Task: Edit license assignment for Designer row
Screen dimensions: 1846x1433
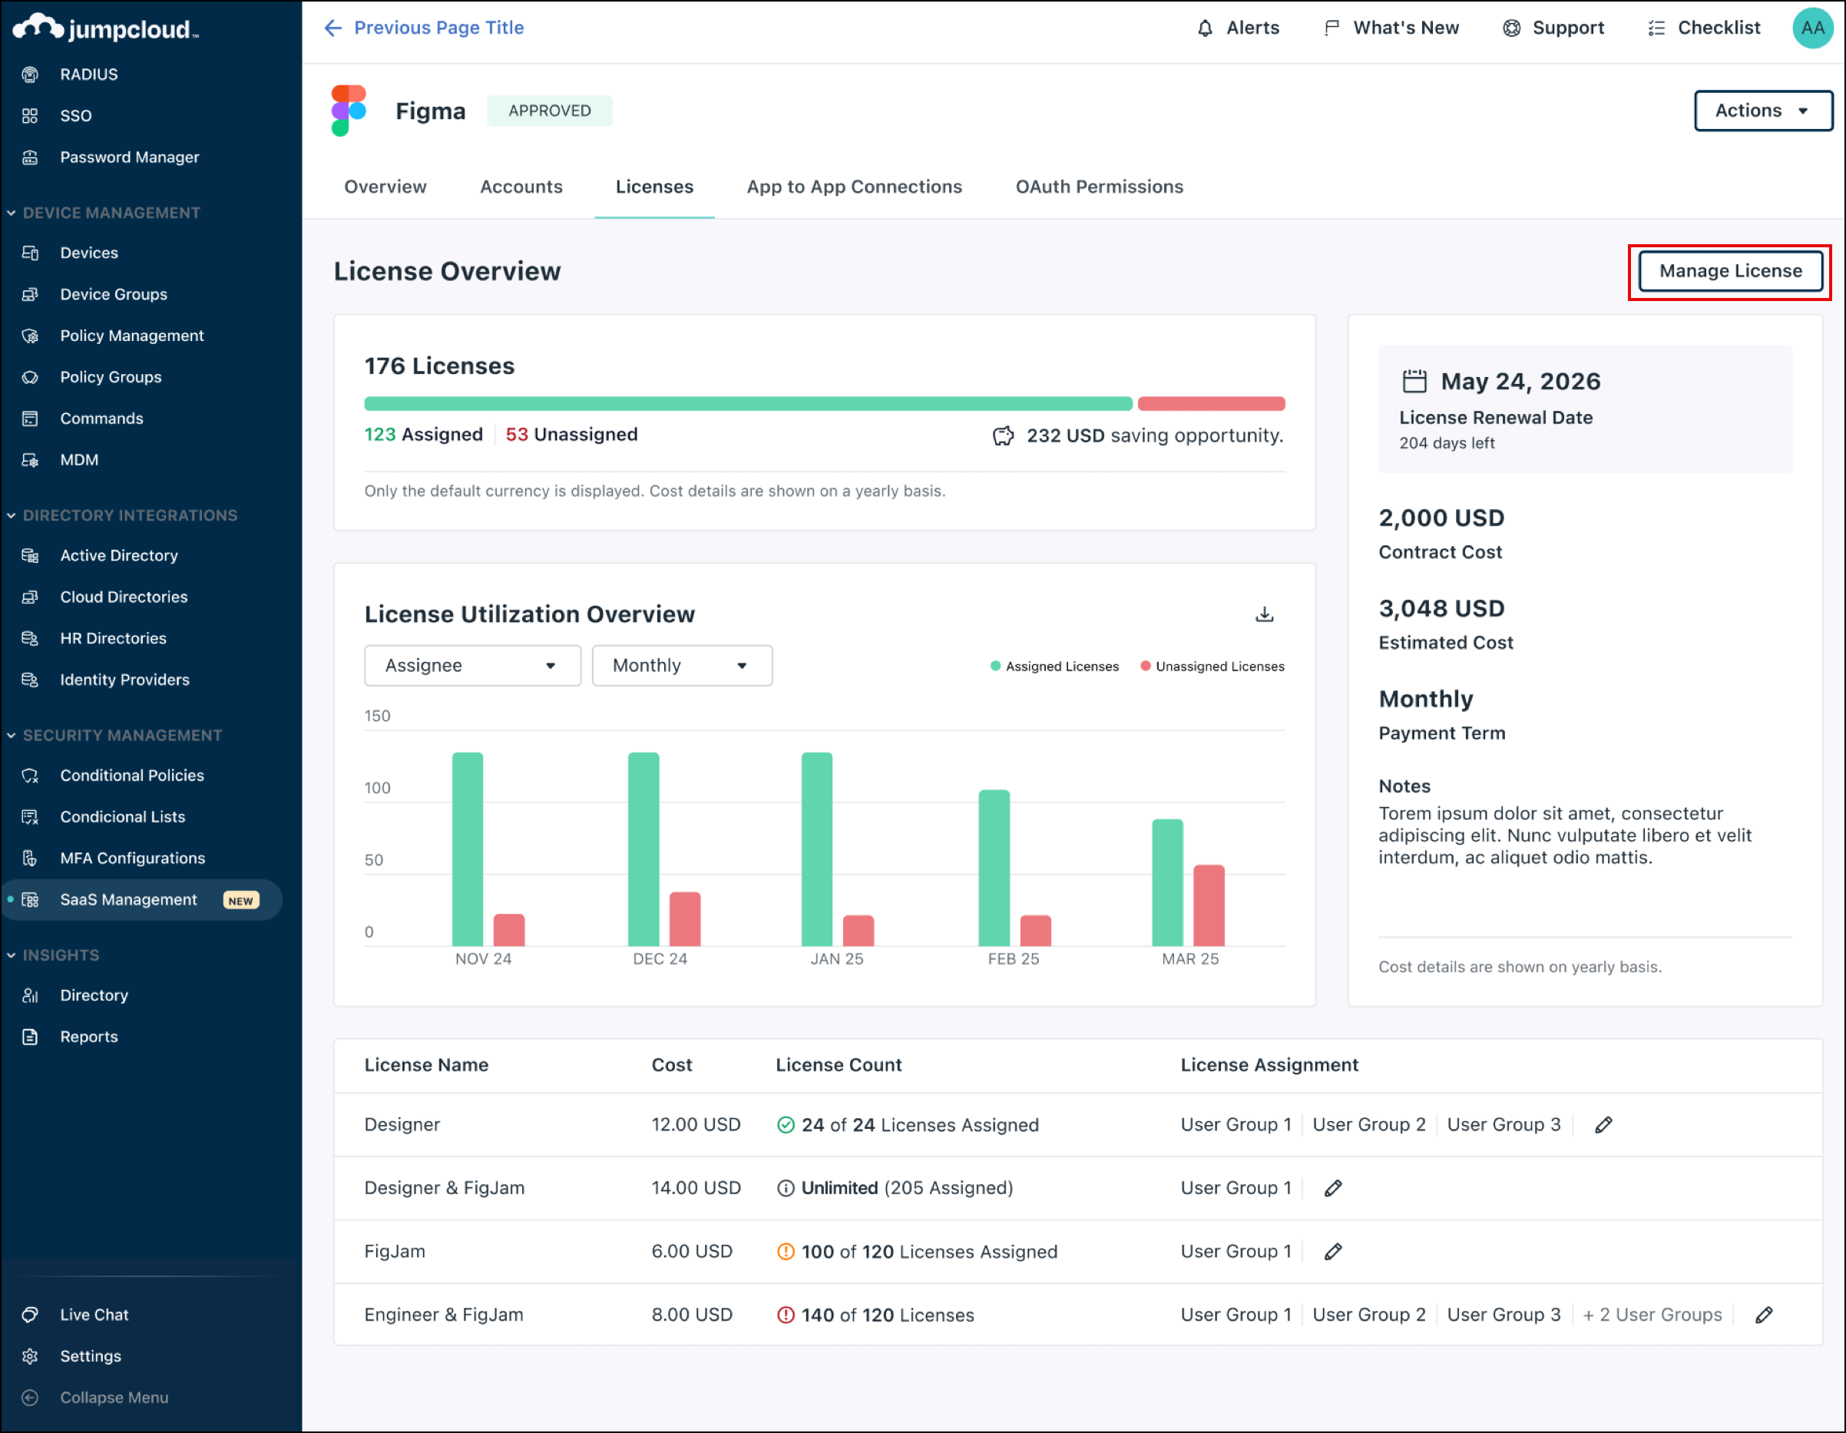Action: (x=1603, y=1125)
